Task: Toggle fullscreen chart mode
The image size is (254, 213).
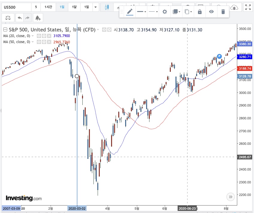Action: [248, 7]
